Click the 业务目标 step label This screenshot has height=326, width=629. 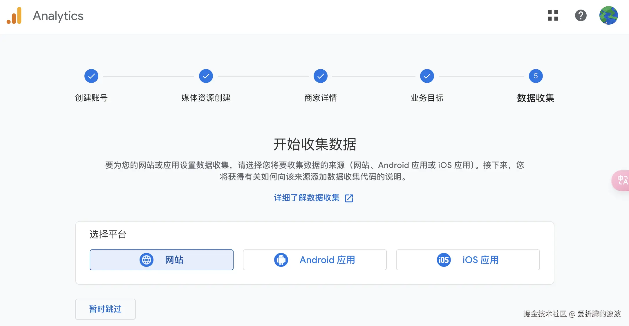coord(427,98)
